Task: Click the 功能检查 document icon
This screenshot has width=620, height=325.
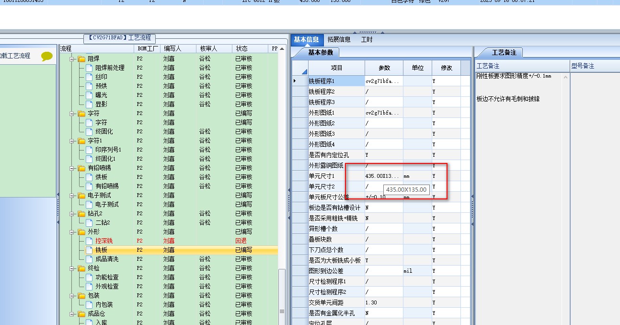Action: (89, 278)
